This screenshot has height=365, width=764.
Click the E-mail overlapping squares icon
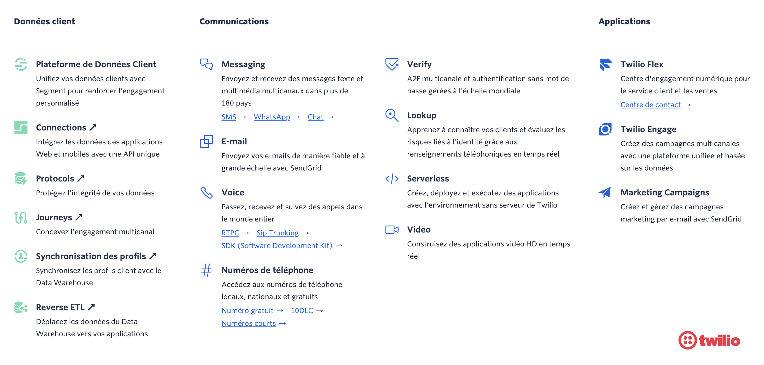pyautogui.click(x=206, y=141)
